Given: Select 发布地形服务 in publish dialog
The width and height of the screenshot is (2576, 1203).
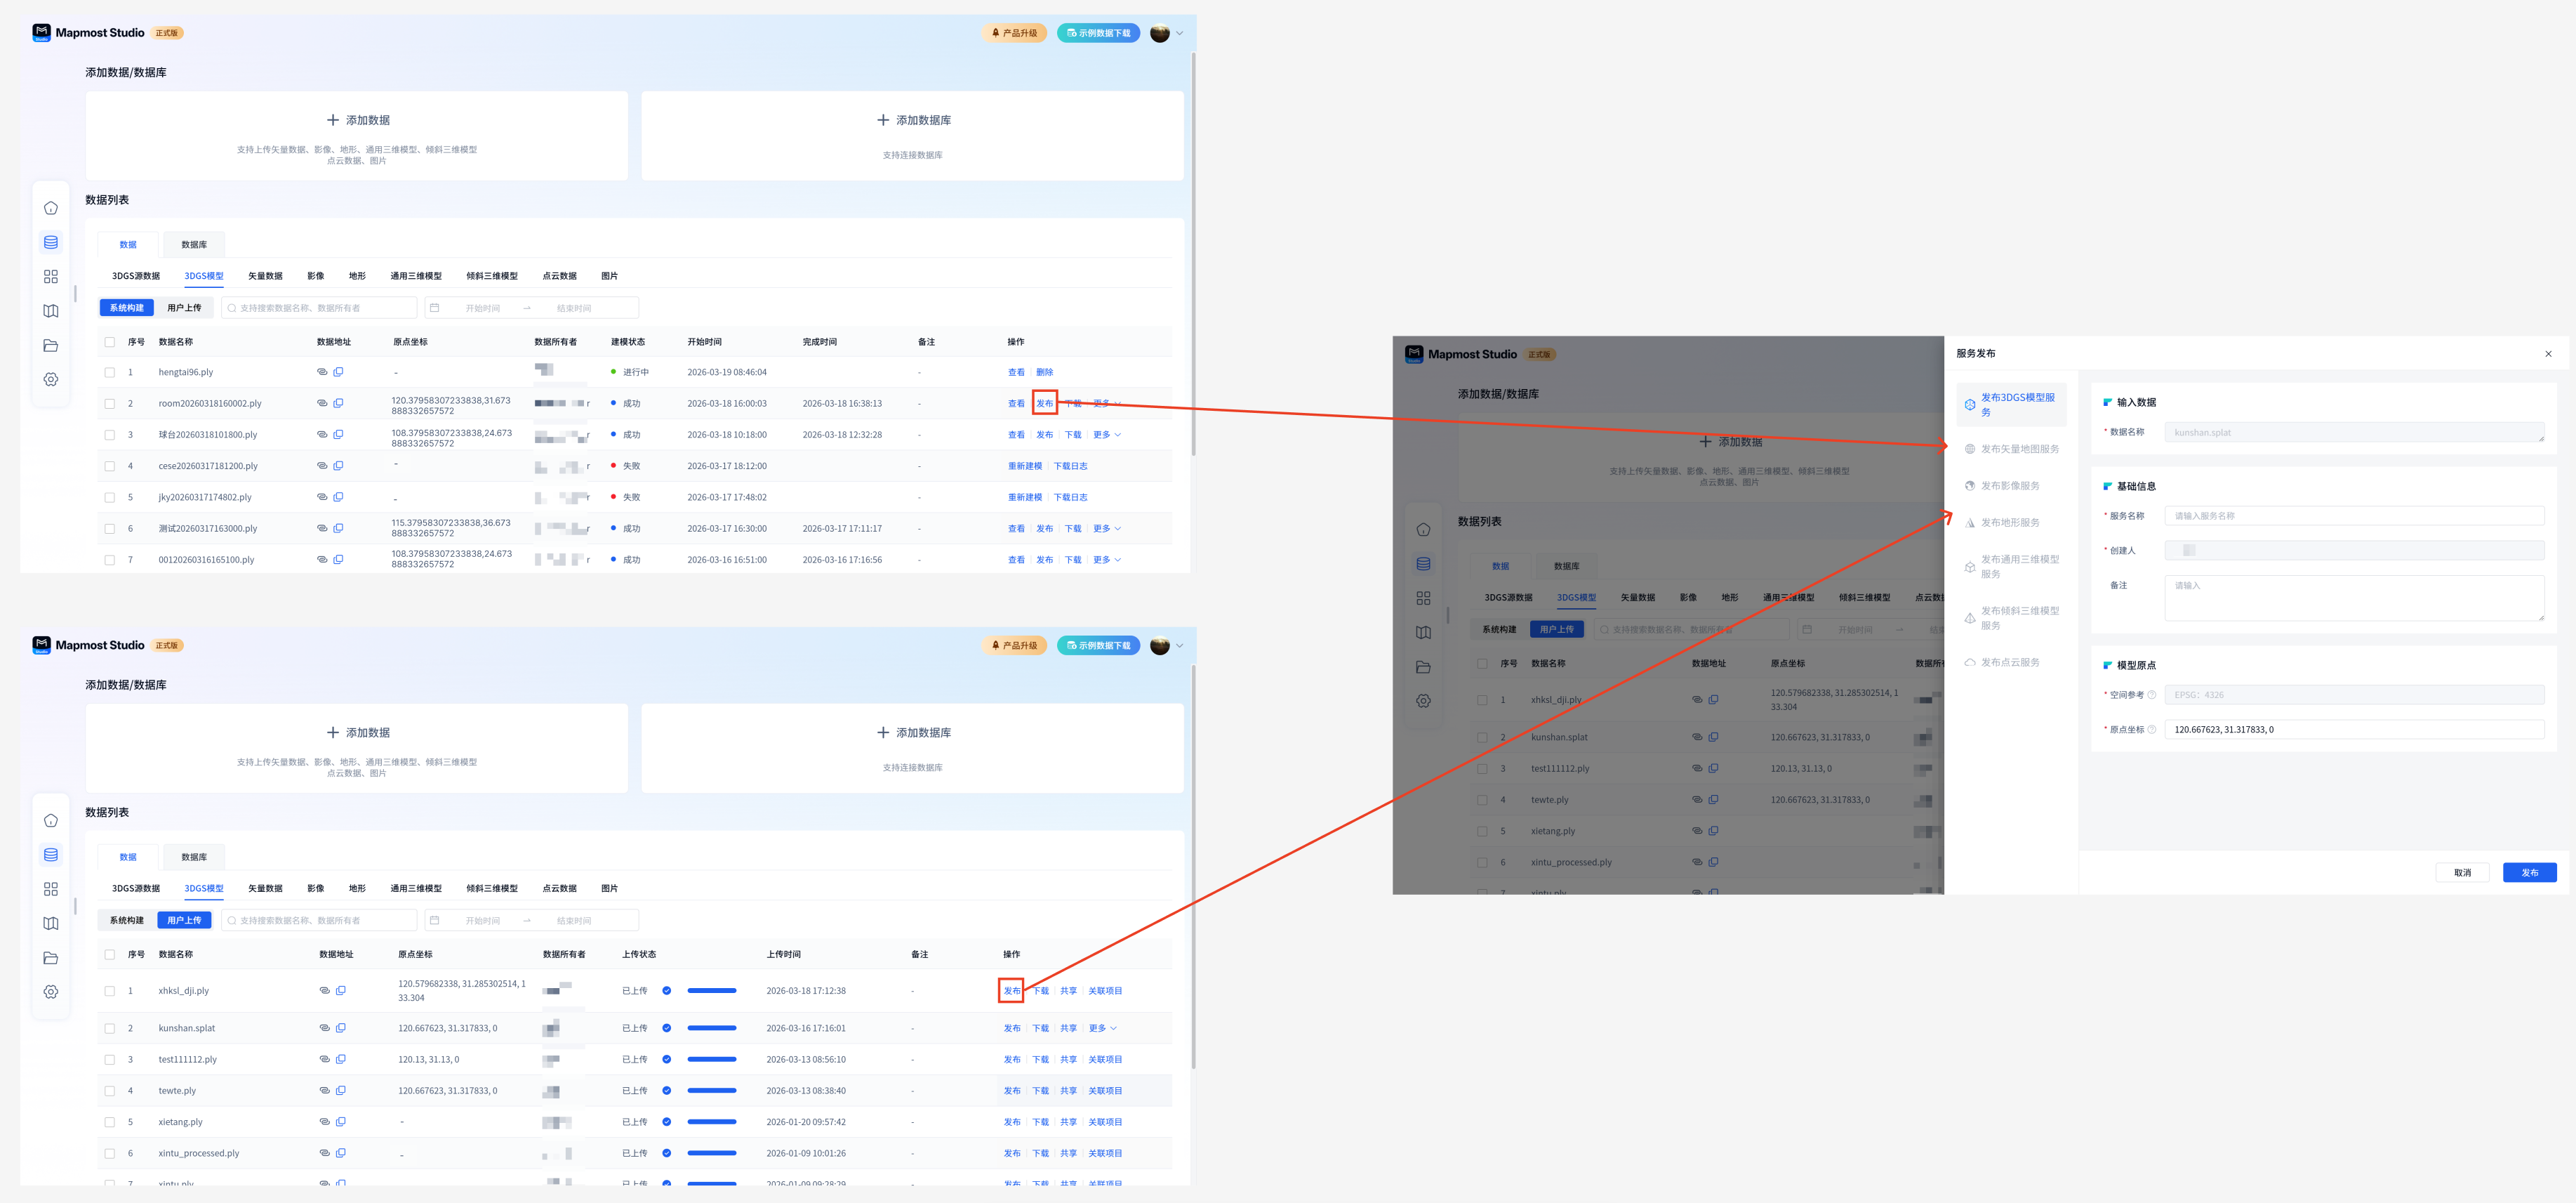Looking at the screenshot, I should click(x=2009, y=522).
